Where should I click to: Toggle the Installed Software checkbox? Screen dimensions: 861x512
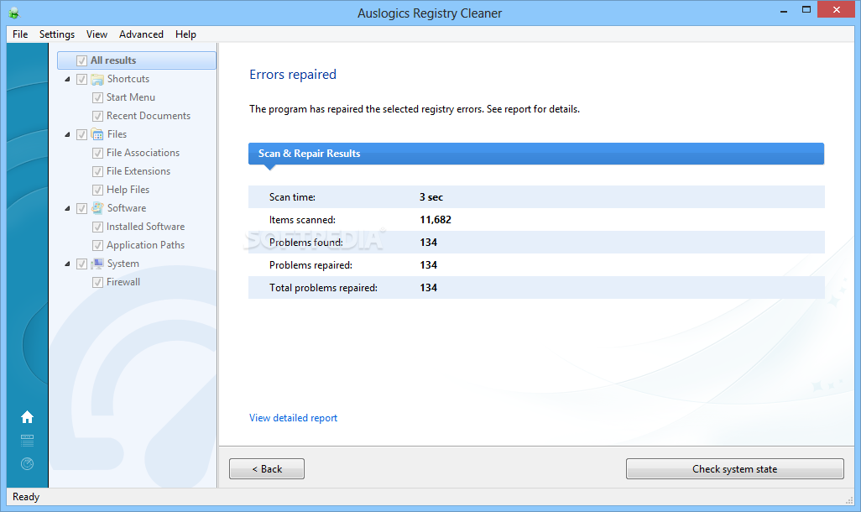[97, 227]
